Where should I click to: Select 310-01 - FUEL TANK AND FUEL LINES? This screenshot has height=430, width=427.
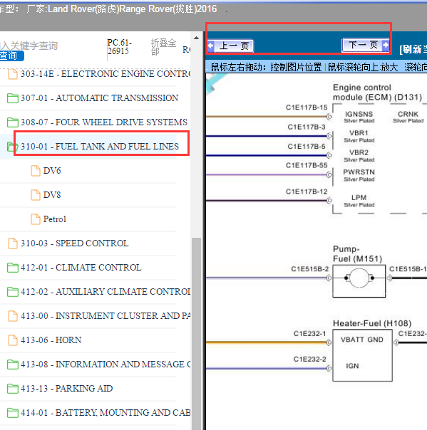pos(100,147)
